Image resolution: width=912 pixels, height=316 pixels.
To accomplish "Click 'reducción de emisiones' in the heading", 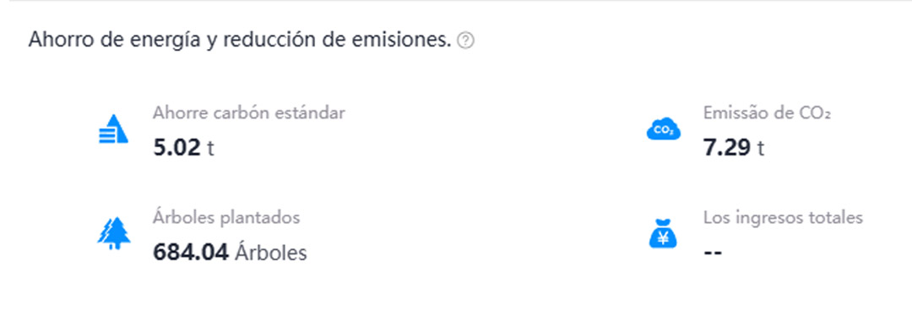I will (x=337, y=41).
